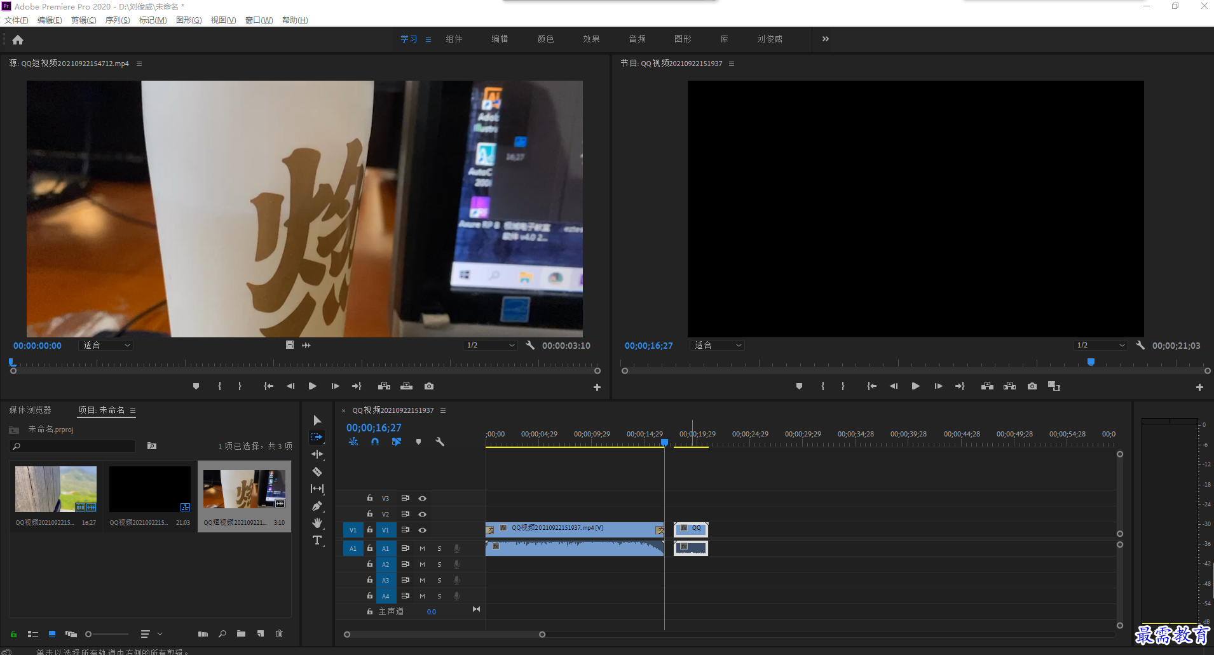Screen dimensions: 1214x655
Task: Open Comparison View in Program monitor
Action: (1054, 386)
